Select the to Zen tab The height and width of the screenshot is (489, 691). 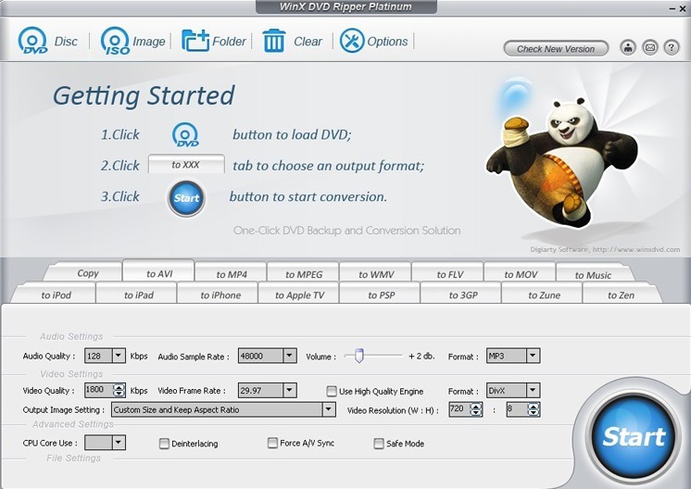[x=621, y=295]
